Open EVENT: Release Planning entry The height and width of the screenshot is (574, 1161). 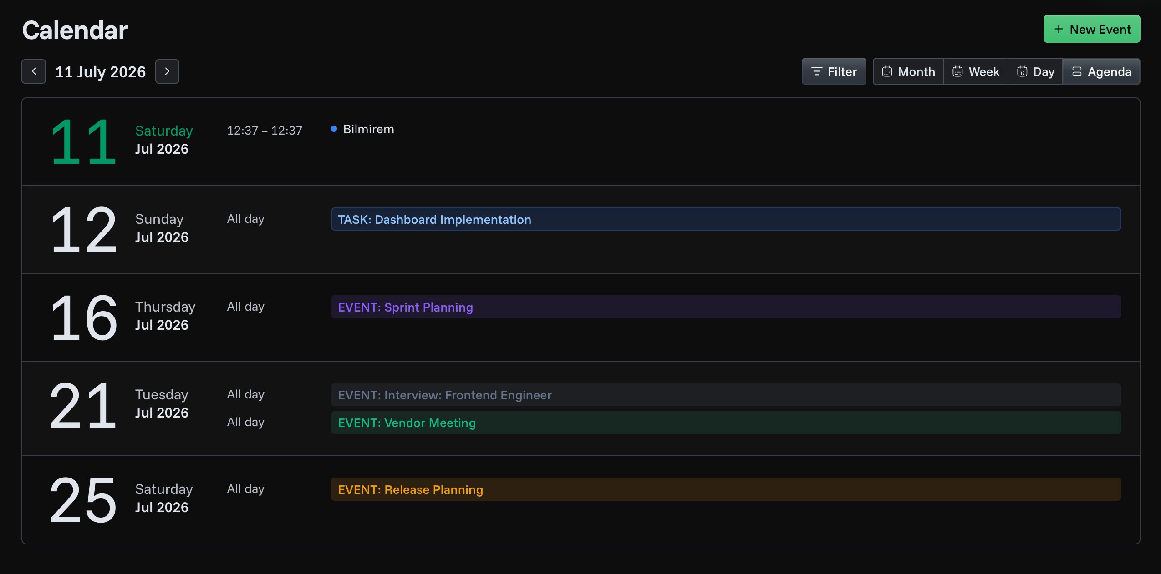point(726,489)
